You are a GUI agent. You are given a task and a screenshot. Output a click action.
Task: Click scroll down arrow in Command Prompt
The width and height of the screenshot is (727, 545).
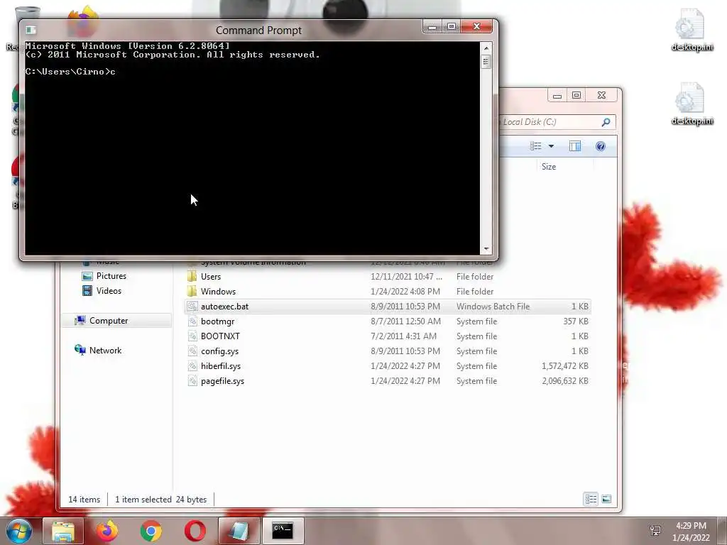coord(486,248)
